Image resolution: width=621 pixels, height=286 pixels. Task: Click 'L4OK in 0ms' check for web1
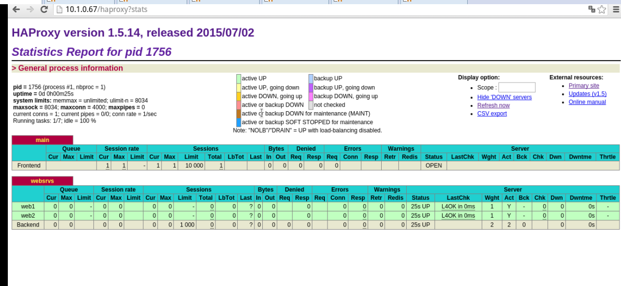click(458, 206)
